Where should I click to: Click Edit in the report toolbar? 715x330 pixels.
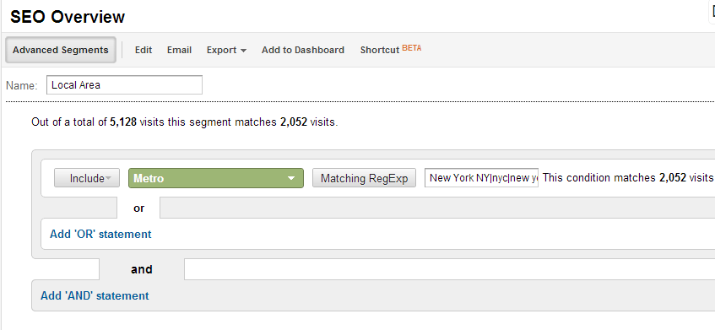(144, 50)
